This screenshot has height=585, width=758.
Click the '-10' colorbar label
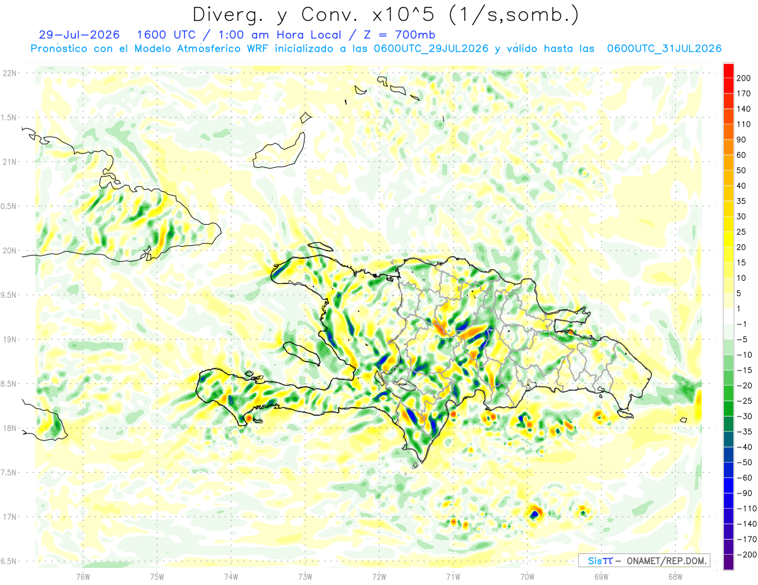coord(743,355)
